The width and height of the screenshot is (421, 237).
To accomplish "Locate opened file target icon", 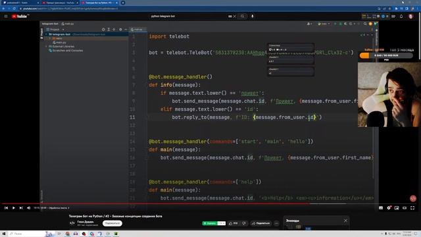I will (x=103, y=29).
